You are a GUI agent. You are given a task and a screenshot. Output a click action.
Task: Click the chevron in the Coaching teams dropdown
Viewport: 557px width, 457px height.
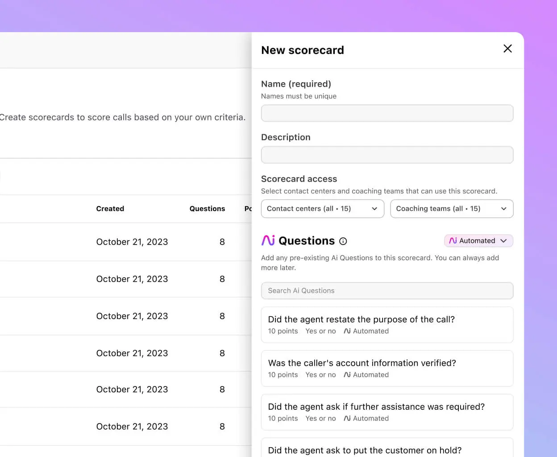504,209
